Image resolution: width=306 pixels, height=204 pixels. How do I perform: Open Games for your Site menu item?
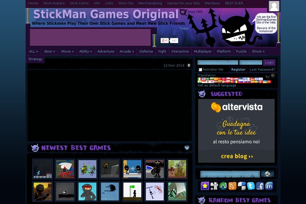point(183,4)
